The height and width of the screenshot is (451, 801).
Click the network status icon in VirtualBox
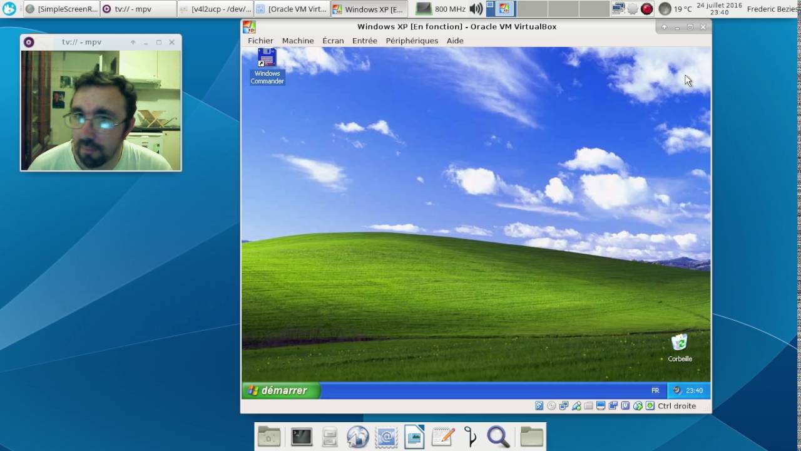564,406
